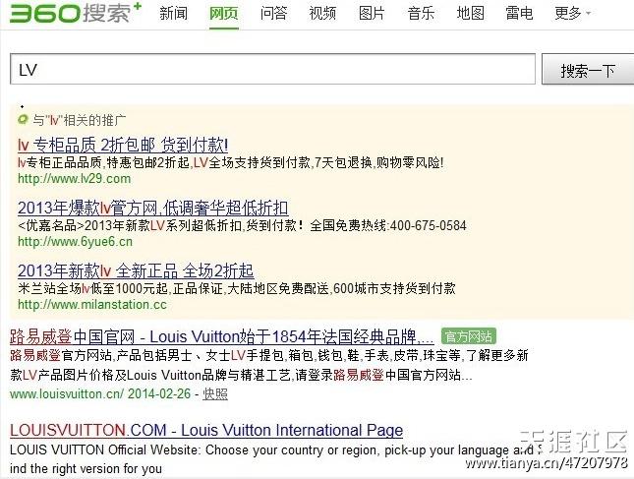
Task: Open ad link 2013年爆款lv官方网,低调奢华超低折扣
Action: point(152,208)
